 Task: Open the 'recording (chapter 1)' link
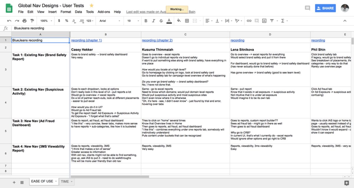point(86,40)
